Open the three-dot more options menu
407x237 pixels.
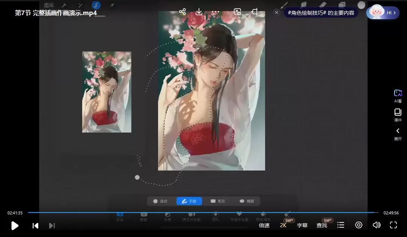tap(216, 12)
